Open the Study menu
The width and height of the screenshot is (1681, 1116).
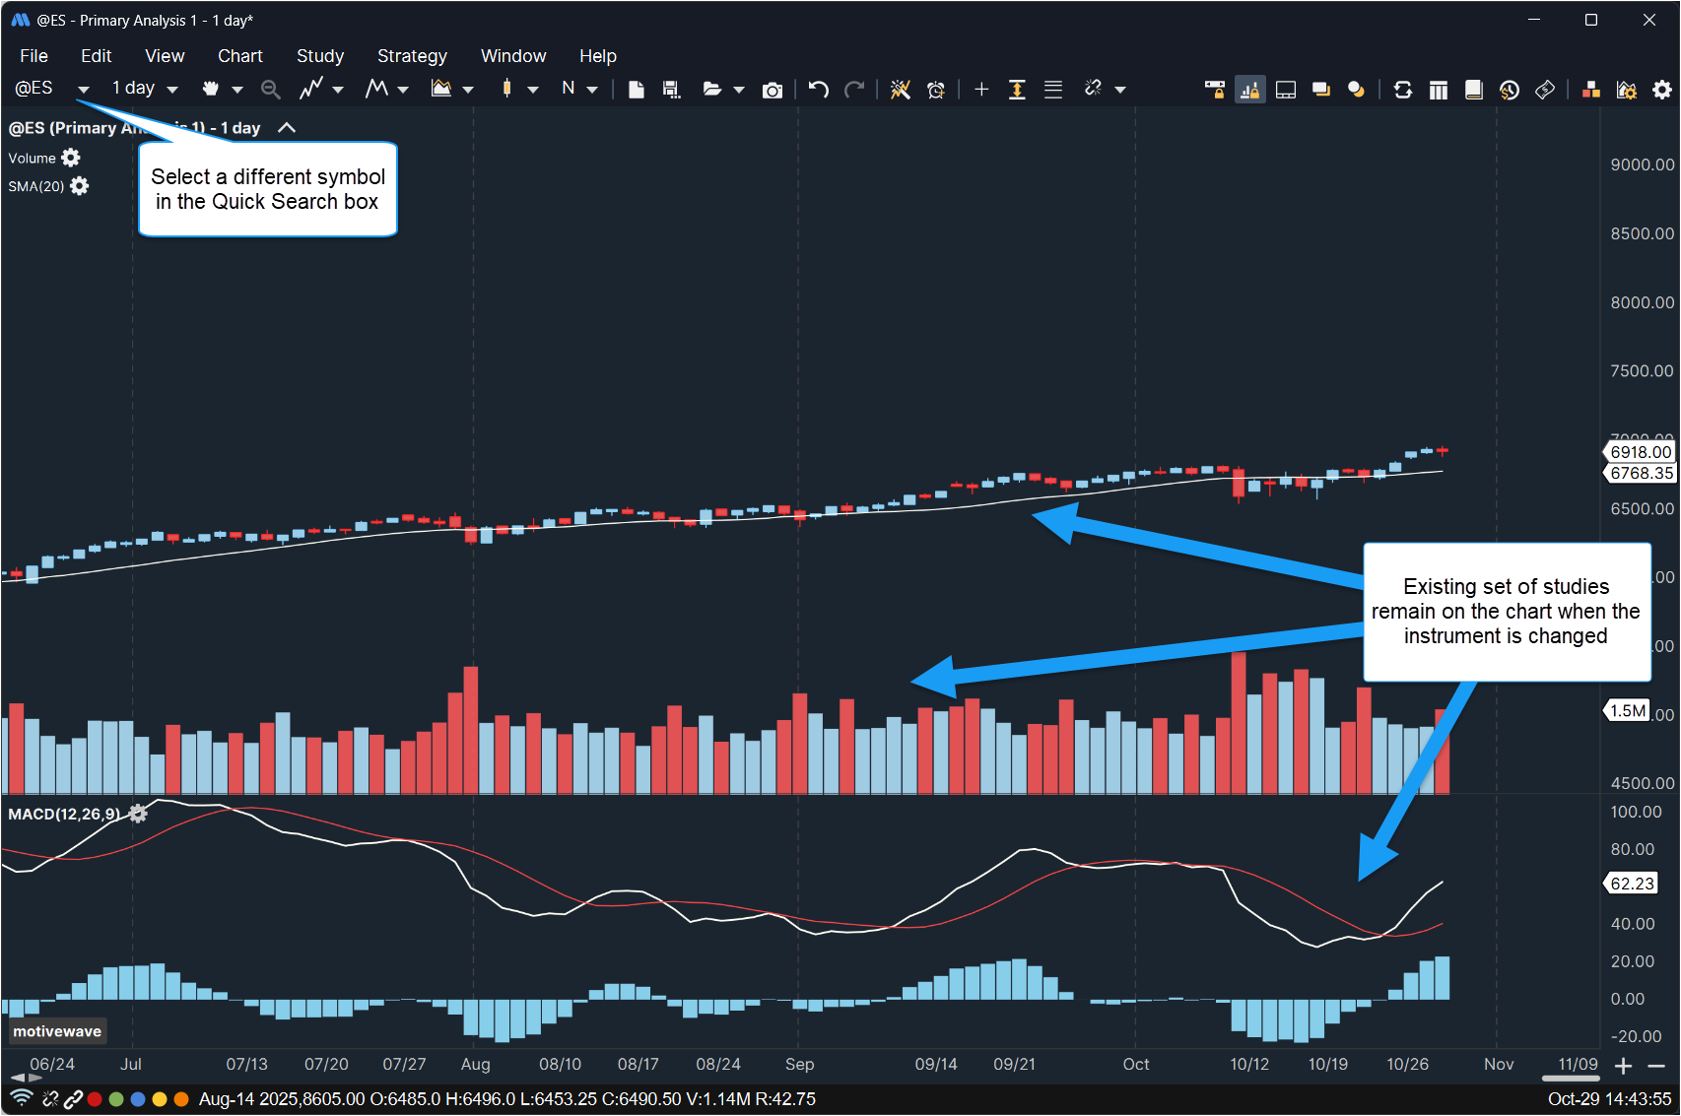click(319, 56)
